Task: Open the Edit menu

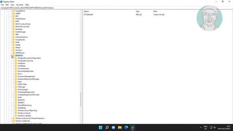Action: pyautogui.click(x=7, y=5)
